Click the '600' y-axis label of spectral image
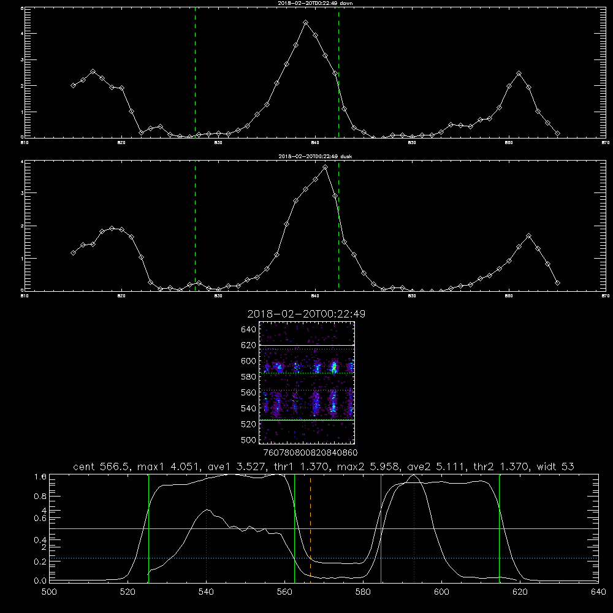Viewport: 613px width, 613px height. point(249,361)
